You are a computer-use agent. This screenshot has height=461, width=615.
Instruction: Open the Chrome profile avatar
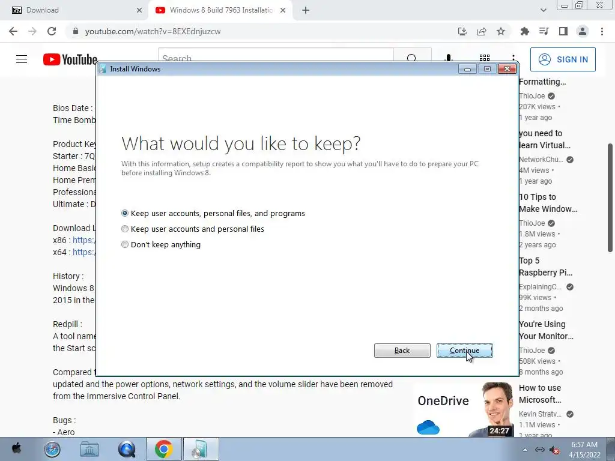click(x=583, y=31)
